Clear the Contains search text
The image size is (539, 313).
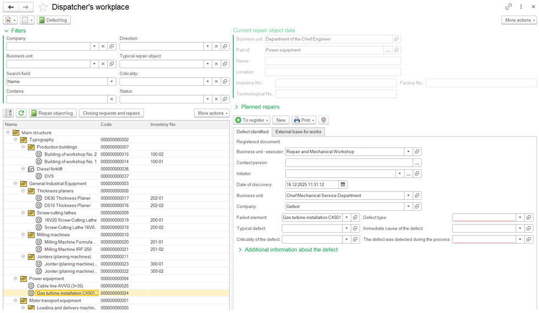click(112, 100)
